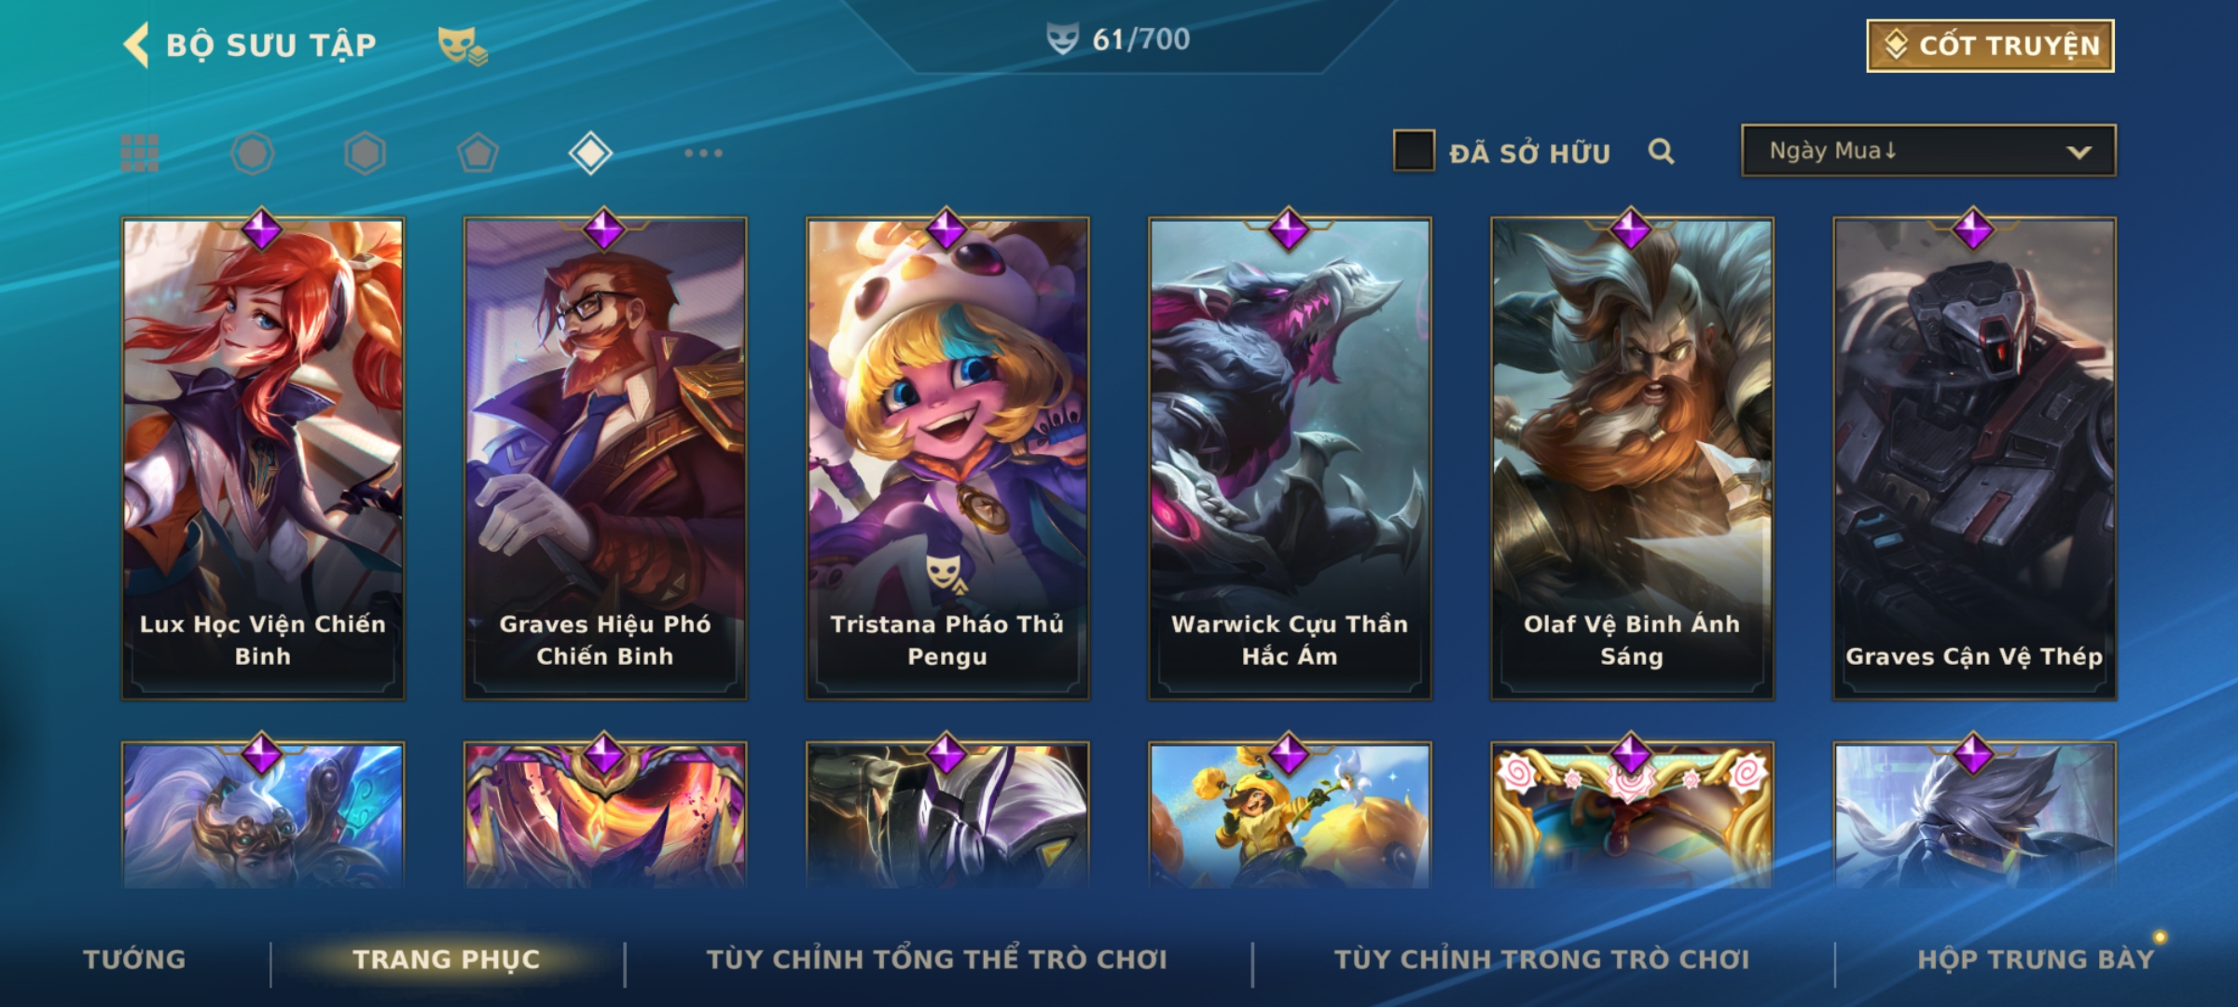Viewport: 2238px width, 1007px height.
Task: Switch to the Tướng tab
Action: tap(134, 959)
